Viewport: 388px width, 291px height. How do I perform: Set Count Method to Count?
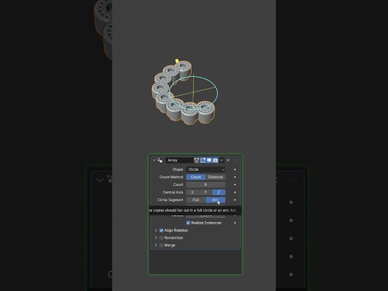196,177
